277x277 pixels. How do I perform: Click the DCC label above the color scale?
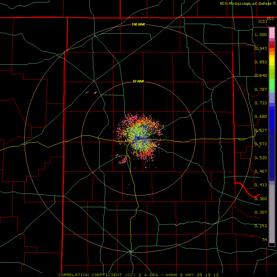[270, 18]
